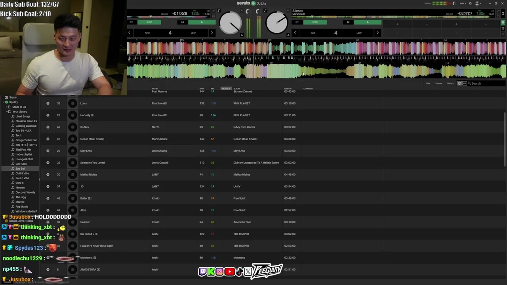Edit the right deck beatgrid
Image resolution: width=507 pixels, height=285 pixels.
pyautogui.click(x=450, y=14)
